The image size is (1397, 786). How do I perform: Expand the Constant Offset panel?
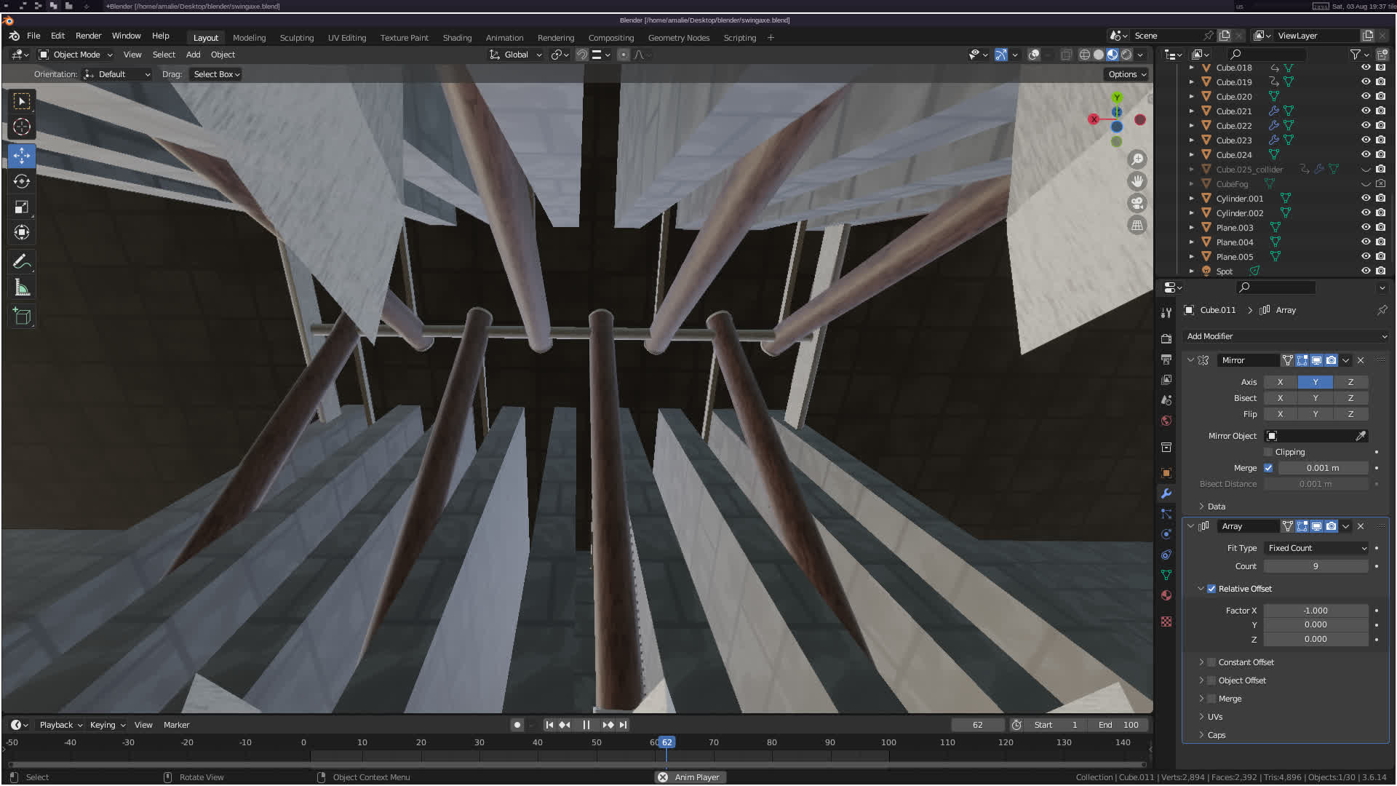pyautogui.click(x=1201, y=662)
